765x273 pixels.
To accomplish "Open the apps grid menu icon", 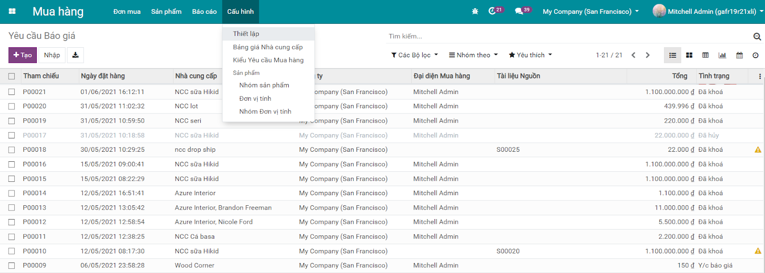I will (12, 11).
